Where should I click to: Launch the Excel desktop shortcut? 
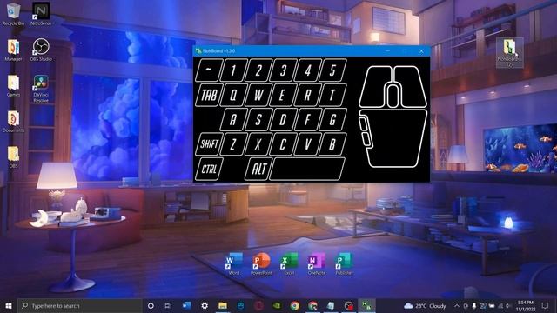pyautogui.click(x=289, y=264)
